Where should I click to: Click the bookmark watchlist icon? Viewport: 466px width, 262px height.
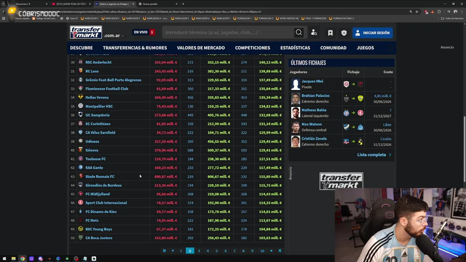(330, 33)
